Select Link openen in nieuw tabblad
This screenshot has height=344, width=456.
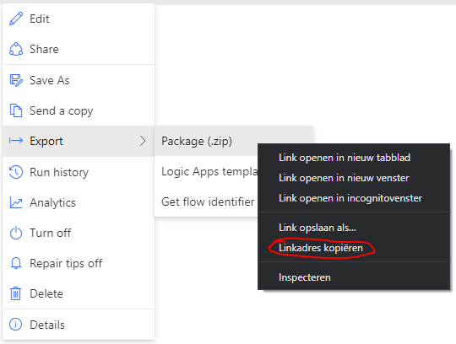pos(345,158)
